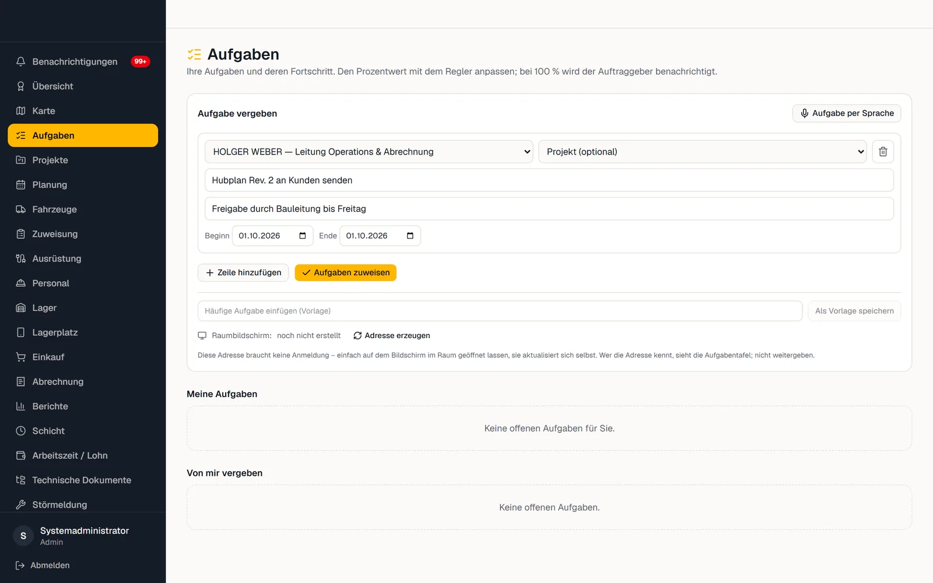Click Als Vorlage speichern button
The image size is (933, 583).
(x=854, y=311)
